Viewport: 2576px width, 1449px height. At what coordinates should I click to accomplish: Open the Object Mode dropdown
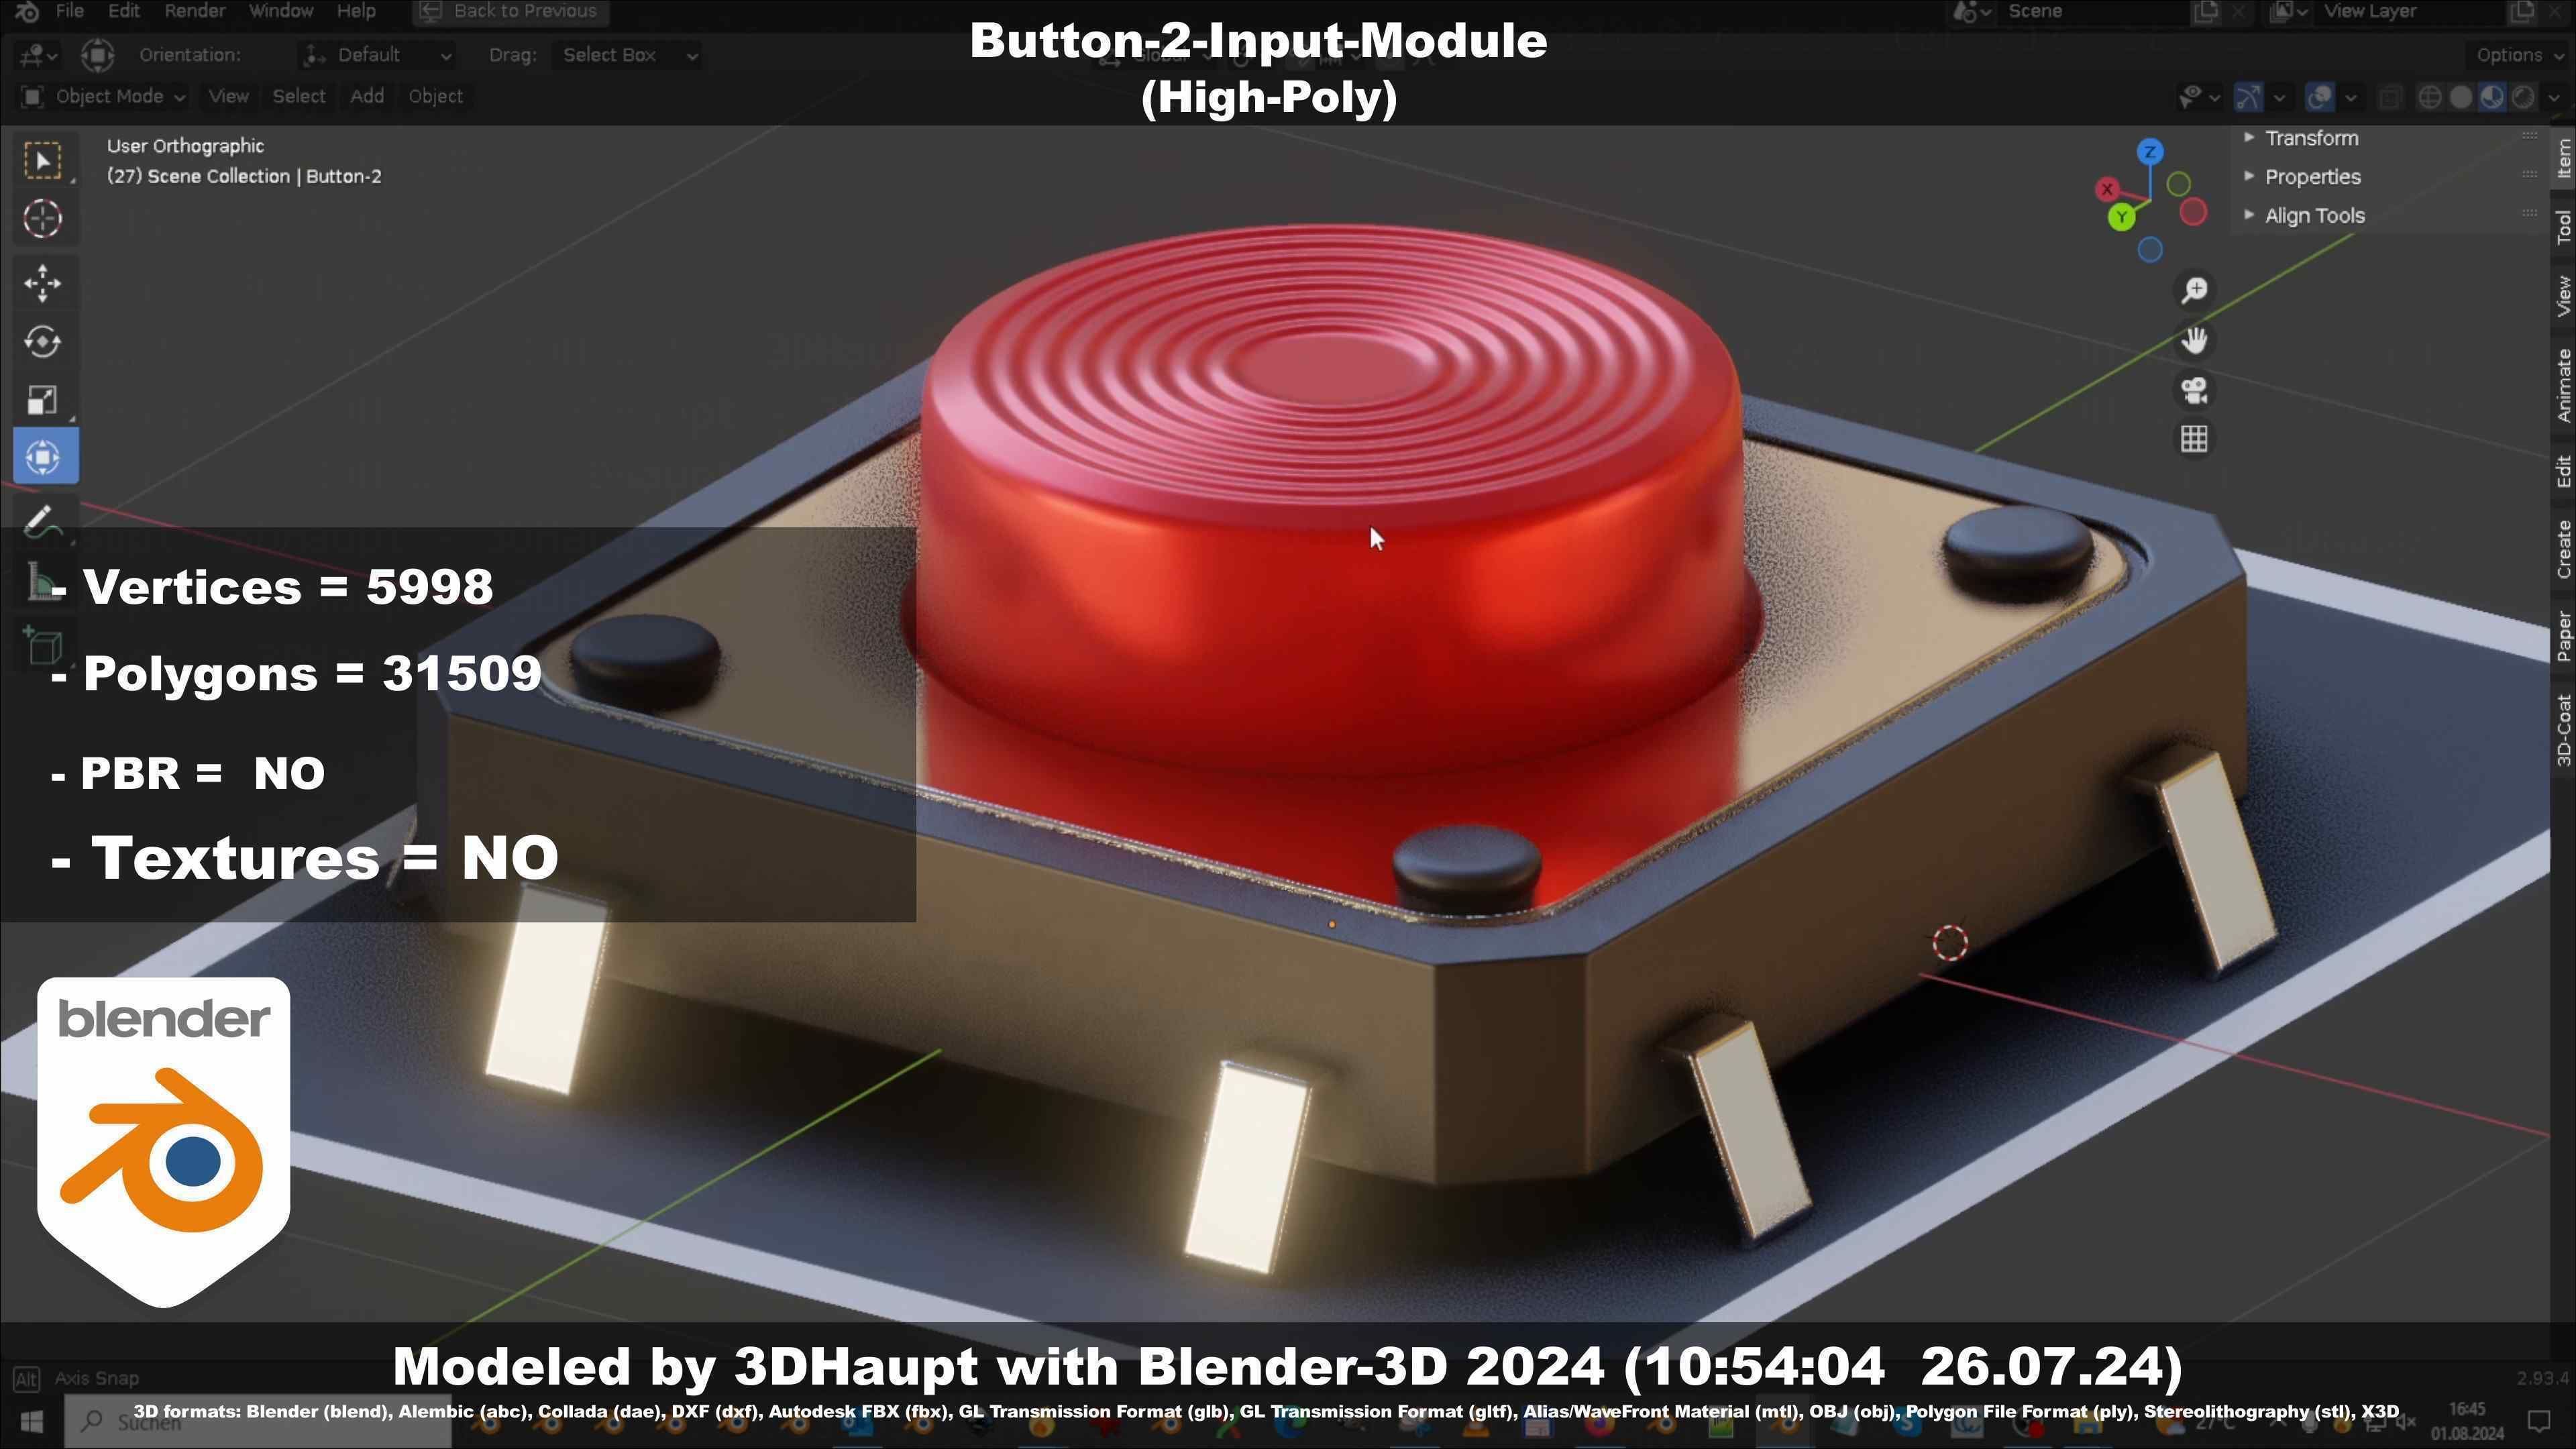tap(103, 97)
